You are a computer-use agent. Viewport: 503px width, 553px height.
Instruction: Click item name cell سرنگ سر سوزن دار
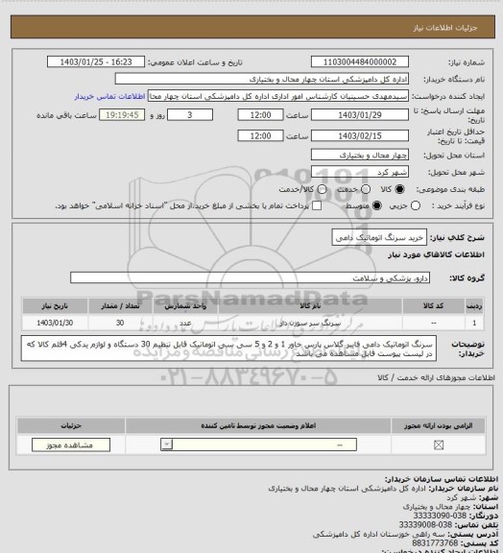click(310, 323)
